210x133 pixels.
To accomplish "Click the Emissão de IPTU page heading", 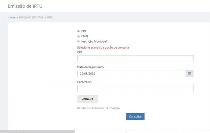I will (x=23, y=6).
